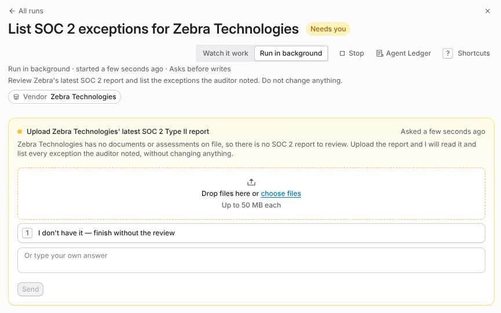Click the page title "List SOC 2 exceptions for Zebra Technologies"
This screenshot has width=501, height=313.
(153, 29)
